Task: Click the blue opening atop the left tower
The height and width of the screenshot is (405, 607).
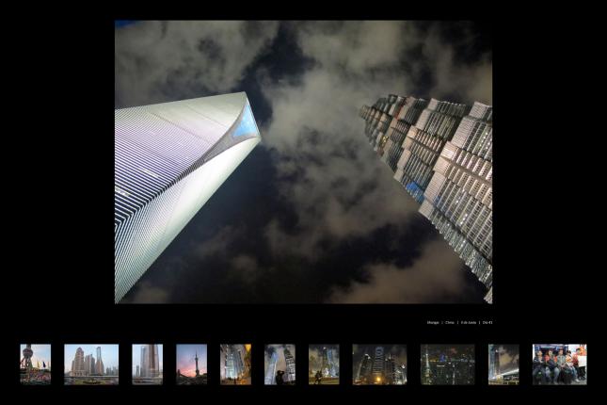Action: pyautogui.click(x=245, y=122)
